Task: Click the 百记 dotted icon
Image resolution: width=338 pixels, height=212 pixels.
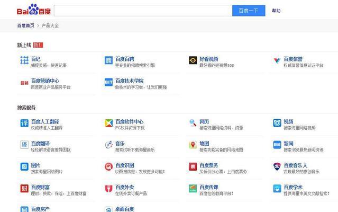Action: click(24, 60)
